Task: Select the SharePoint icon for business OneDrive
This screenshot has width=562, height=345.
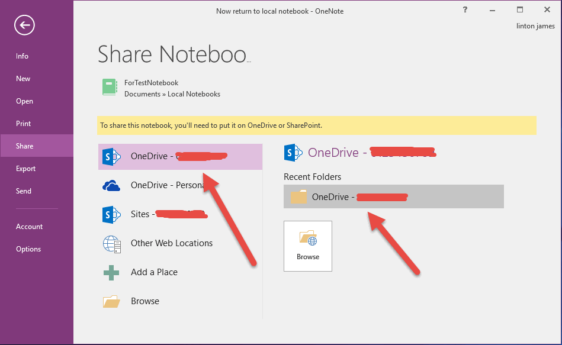Action: [111, 157]
